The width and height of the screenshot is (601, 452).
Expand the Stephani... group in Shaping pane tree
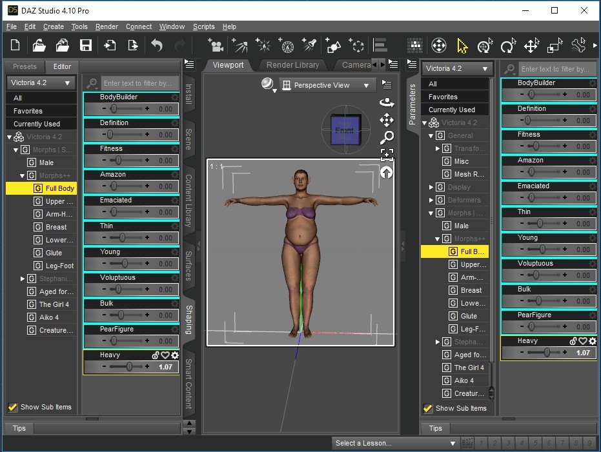click(x=22, y=279)
